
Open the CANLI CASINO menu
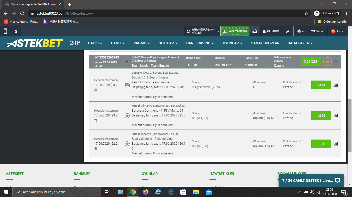pyautogui.click(x=200, y=43)
